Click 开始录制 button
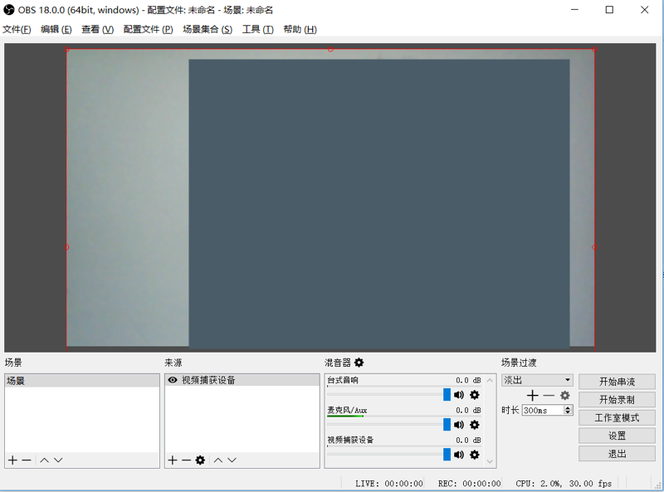This screenshot has width=664, height=492. coord(617,400)
